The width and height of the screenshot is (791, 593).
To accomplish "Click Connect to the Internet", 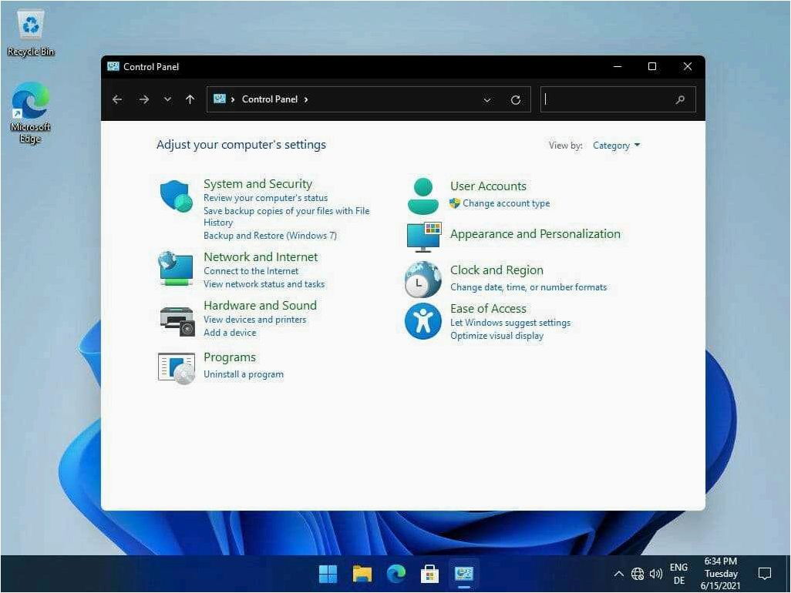I will point(251,271).
